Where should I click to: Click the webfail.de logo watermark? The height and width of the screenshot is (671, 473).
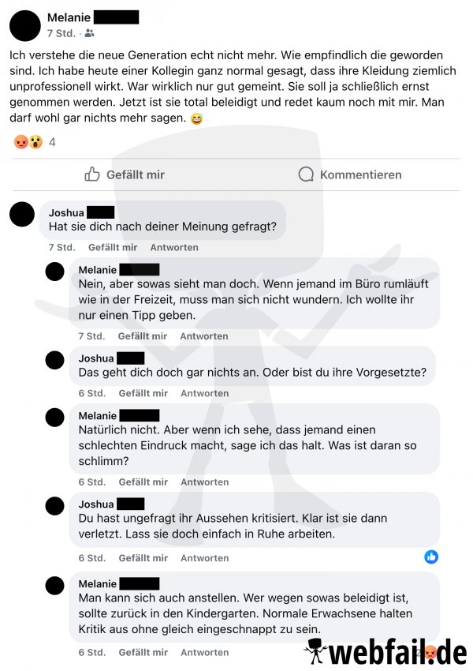pos(385,653)
